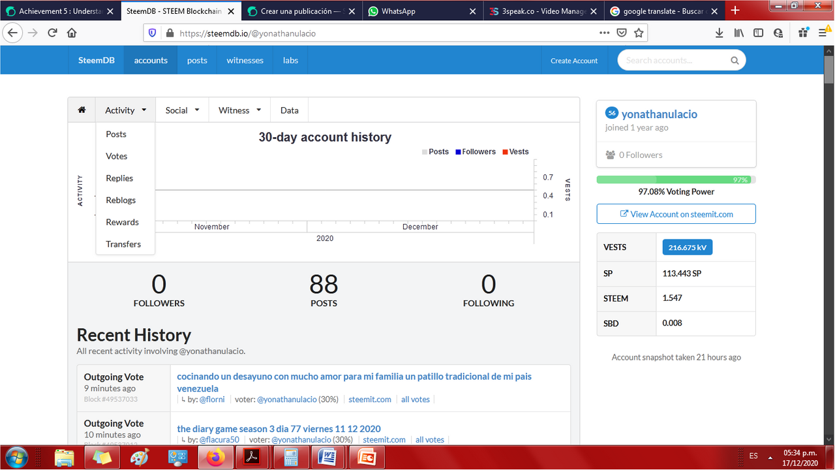Image resolution: width=835 pixels, height=470 pixels.
Task: Collapse the Activity dropdown
Action: pos(125,110)
